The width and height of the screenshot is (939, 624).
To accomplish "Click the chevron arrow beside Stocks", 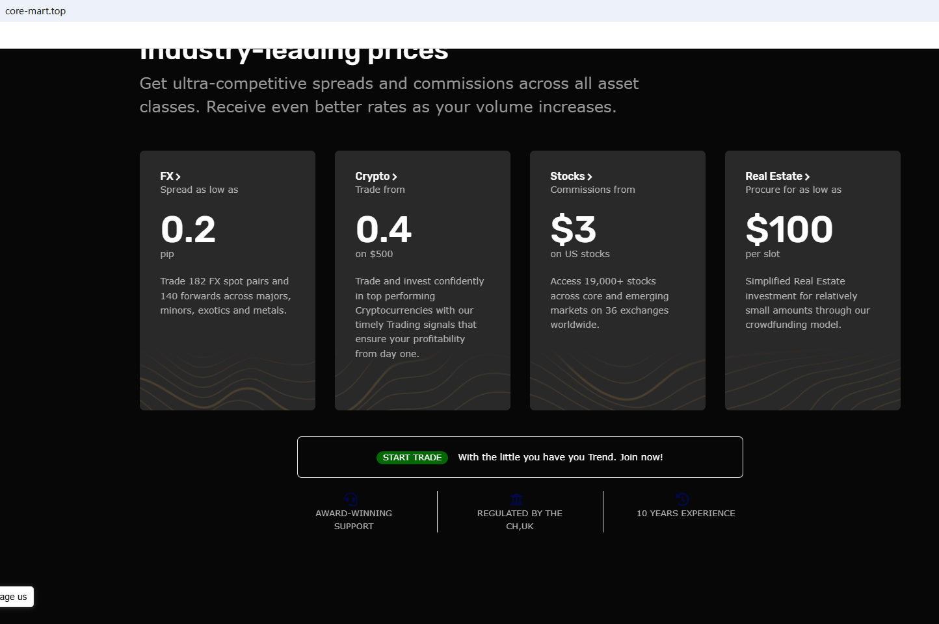I will [590, 177].
